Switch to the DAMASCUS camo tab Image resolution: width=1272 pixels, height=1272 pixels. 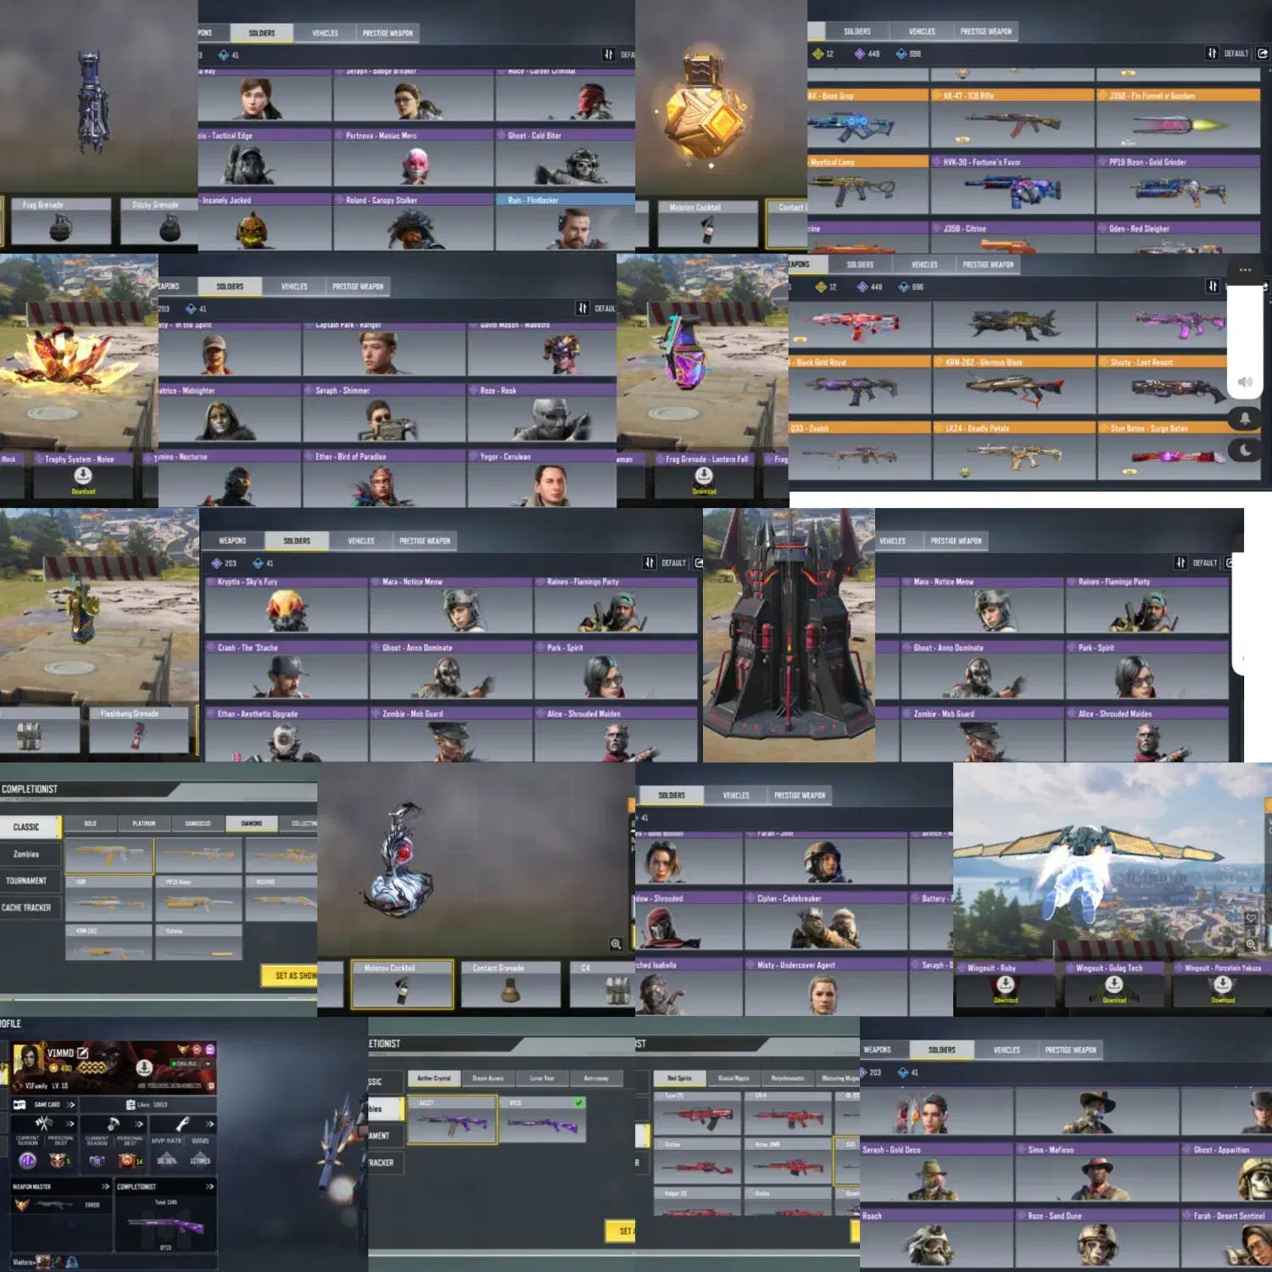tap(198, 823)
